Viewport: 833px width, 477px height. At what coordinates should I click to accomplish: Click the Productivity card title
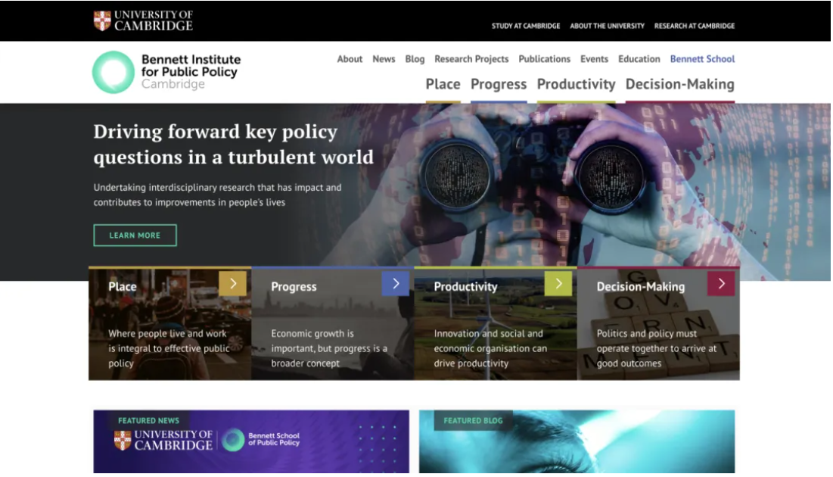coord(465,287)
